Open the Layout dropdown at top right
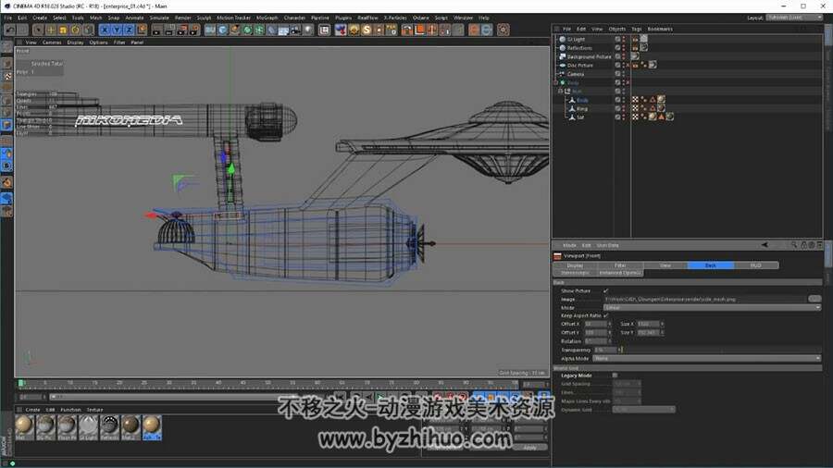Image resolution: width=833 pixels, height=468 pixels. (x=795, y=18)
